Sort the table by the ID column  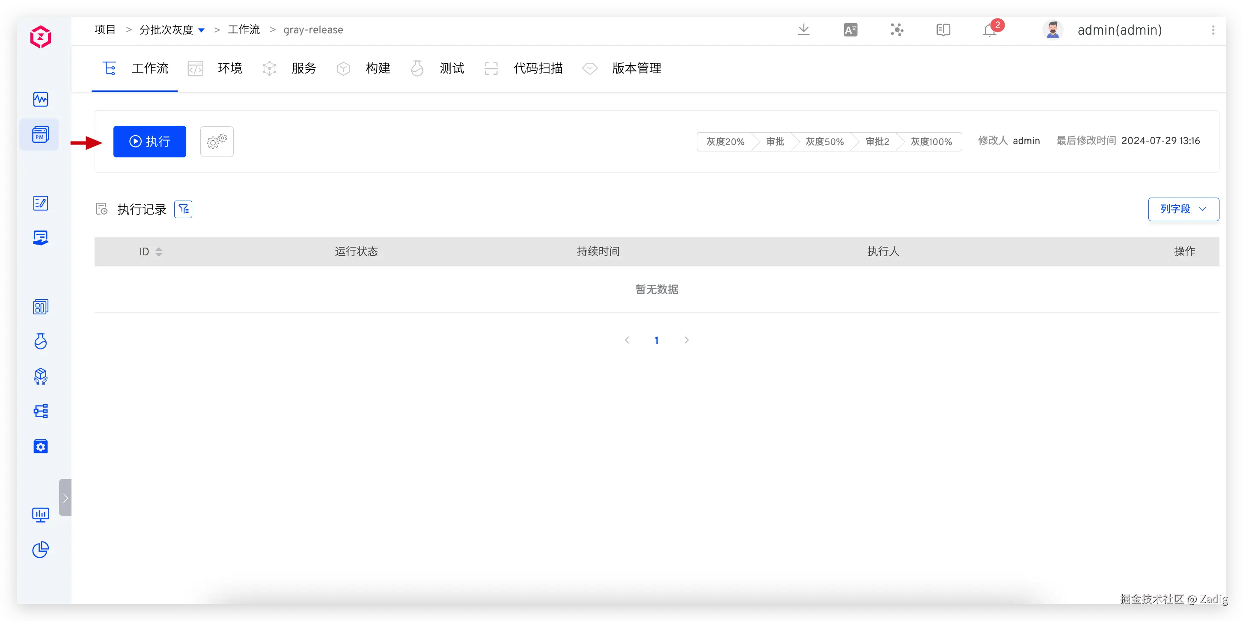pyautogui.click(x=158, y=251)
